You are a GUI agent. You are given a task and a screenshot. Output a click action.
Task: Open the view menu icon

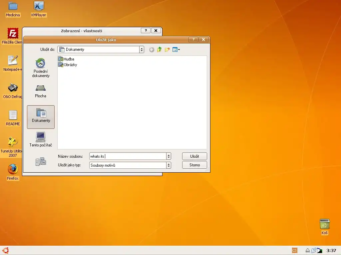point(176,50)
